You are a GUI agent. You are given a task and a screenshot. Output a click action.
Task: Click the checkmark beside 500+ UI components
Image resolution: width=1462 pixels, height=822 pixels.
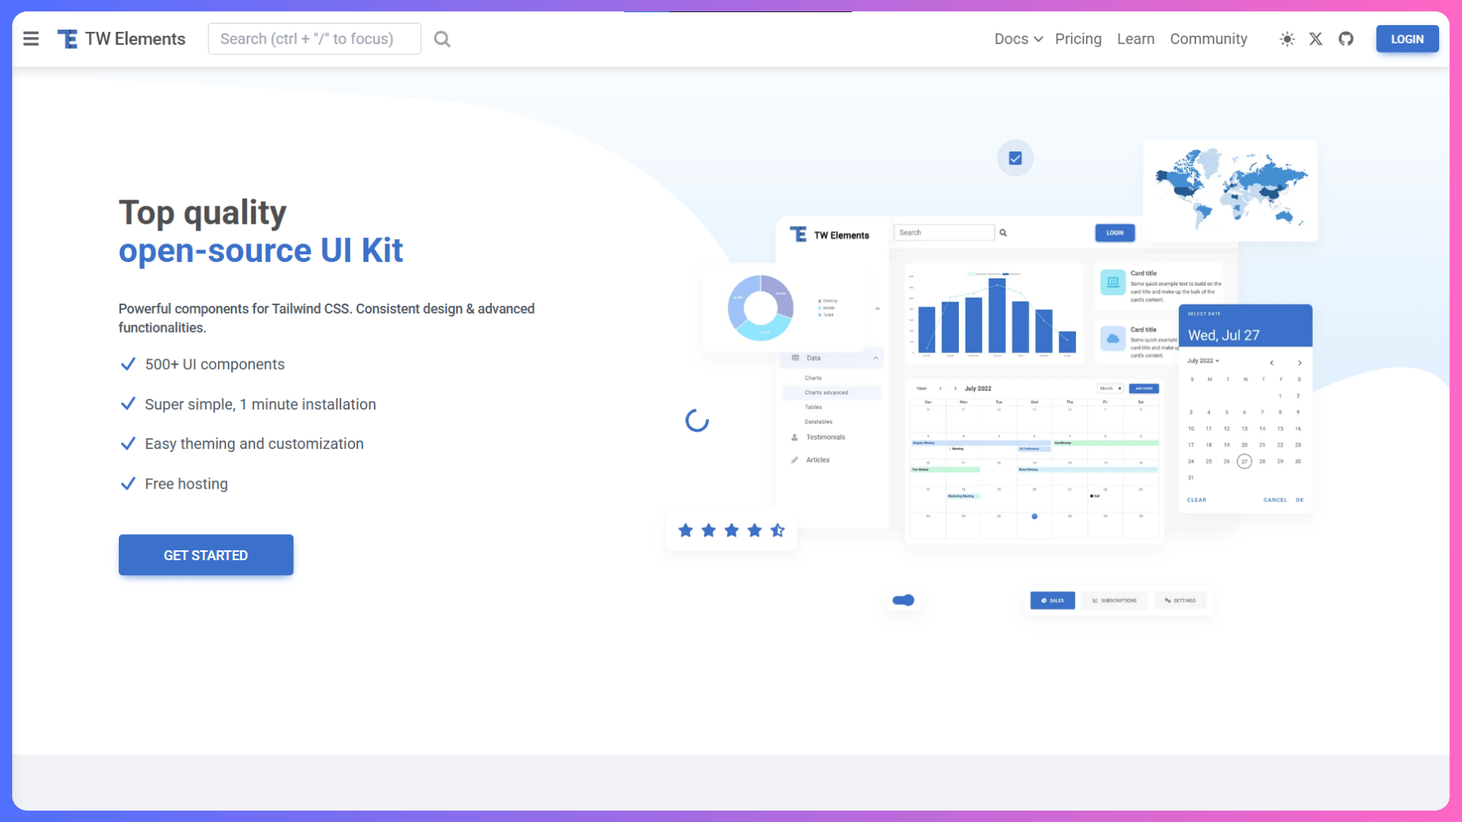pos(128,364)
